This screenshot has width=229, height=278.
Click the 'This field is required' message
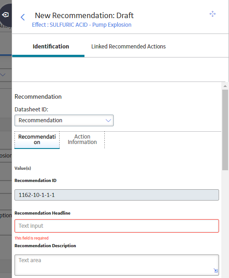(x=32, y=238)
